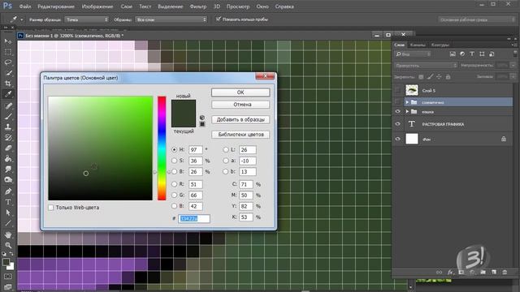Select the H hue radio button

[174, 149]
